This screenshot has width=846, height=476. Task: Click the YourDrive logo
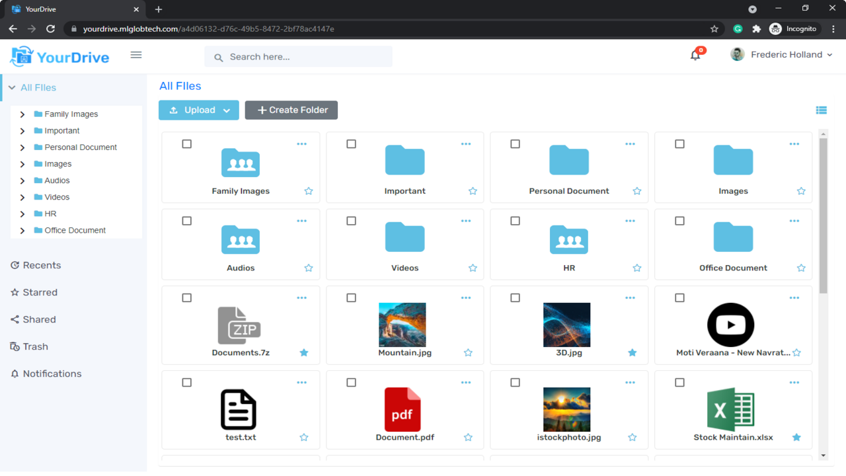(x=59, y=56)
